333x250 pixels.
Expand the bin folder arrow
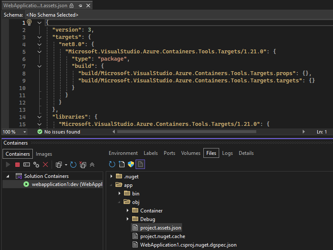pos(119,193)
